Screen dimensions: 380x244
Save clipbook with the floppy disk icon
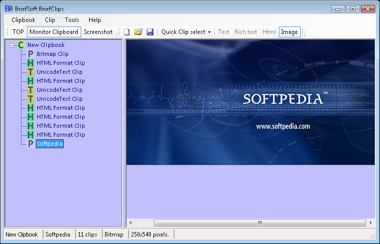coord(150,32)
